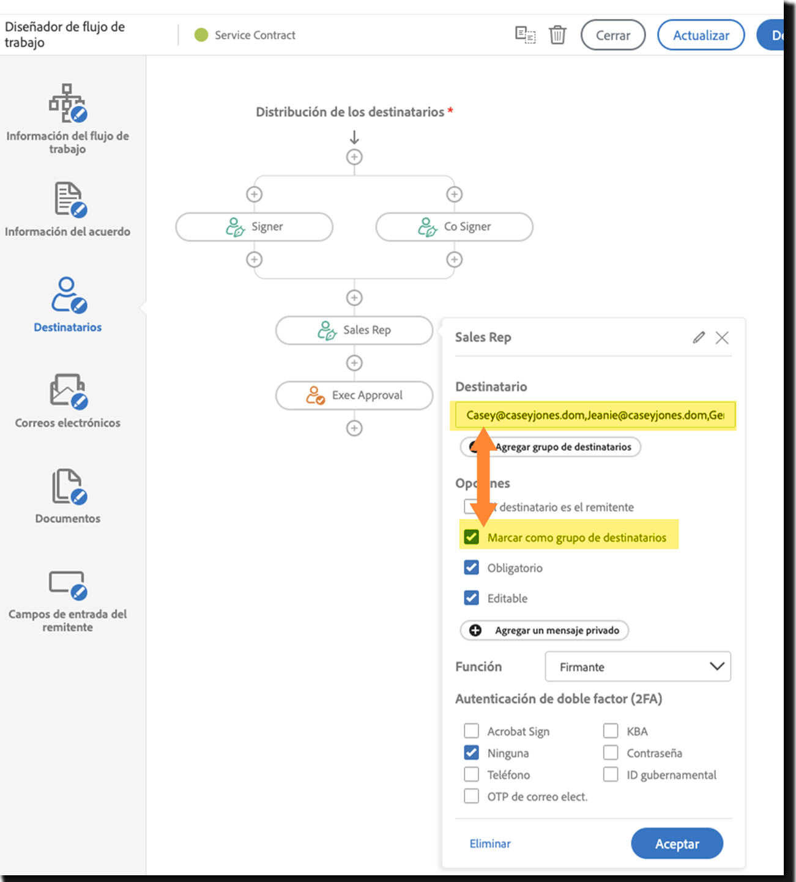
Task: Click Eliminar to remove the recipient
Action: tap(489, 843)
